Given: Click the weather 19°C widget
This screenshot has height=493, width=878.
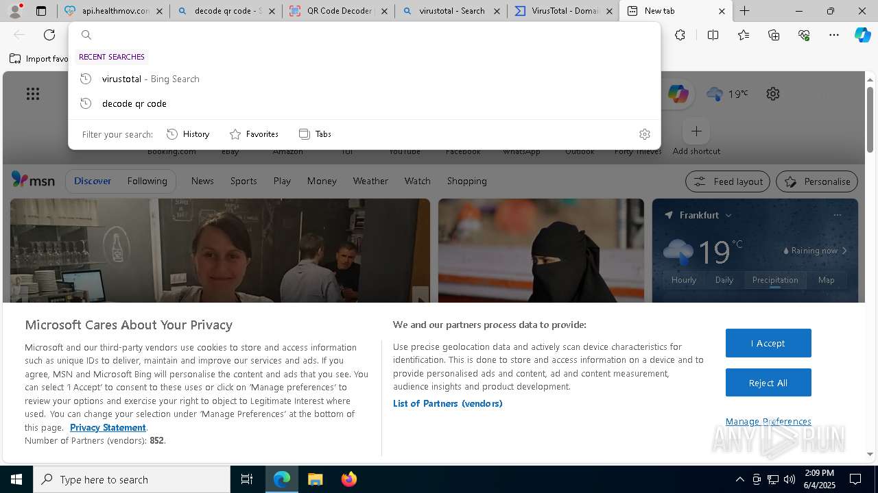Looking at the screenshot, I should click(728, 94).
